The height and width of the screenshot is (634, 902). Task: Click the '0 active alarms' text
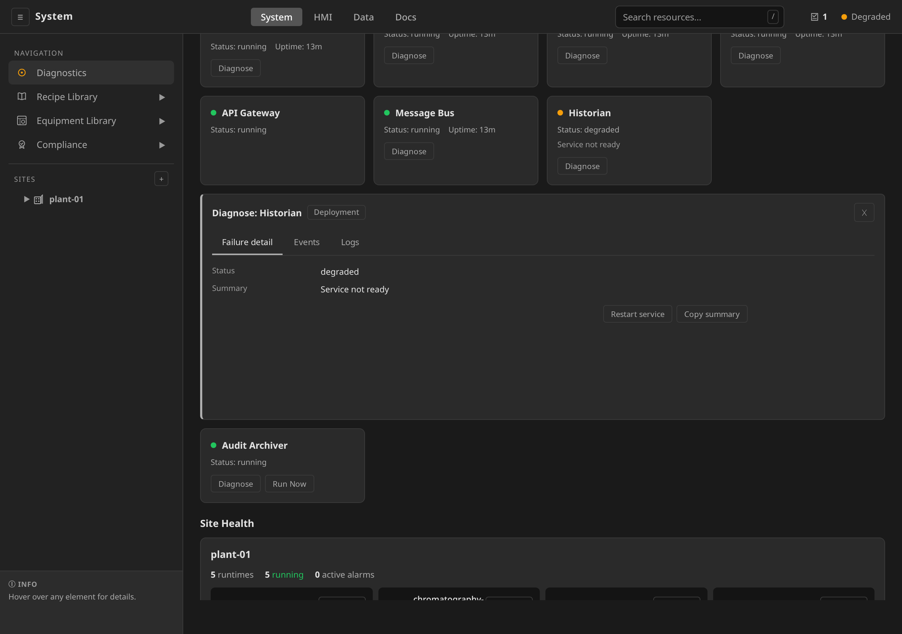coord(345,575)
